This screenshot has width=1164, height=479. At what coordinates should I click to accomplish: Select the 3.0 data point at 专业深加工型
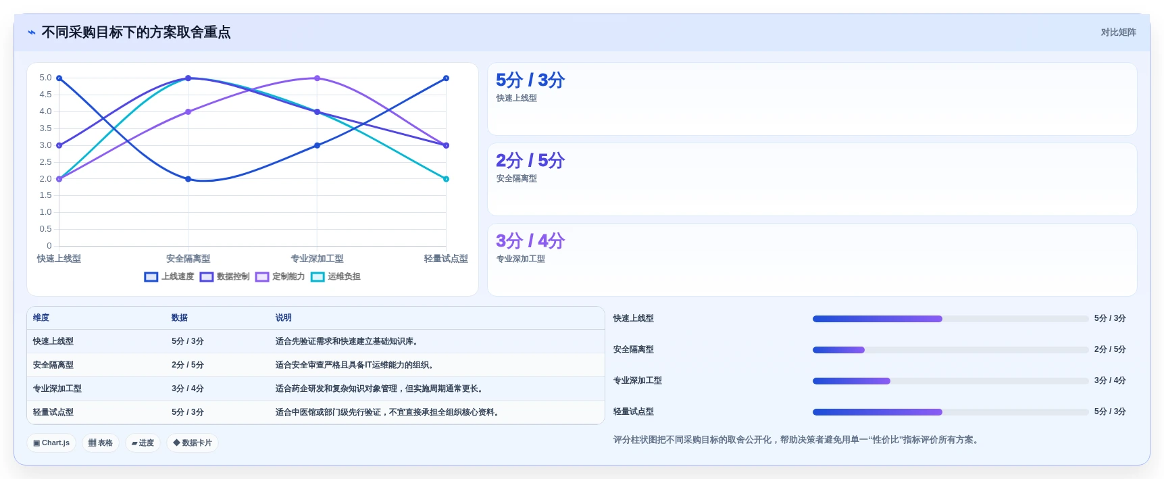[318, 145]
